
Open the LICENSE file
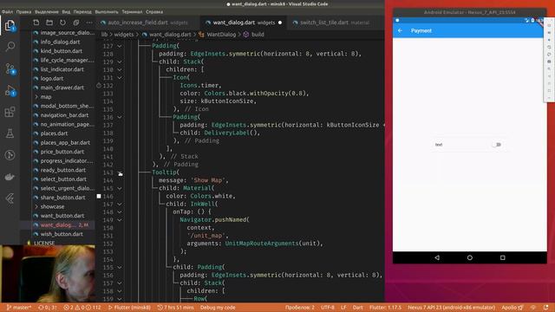pos(44,243)
